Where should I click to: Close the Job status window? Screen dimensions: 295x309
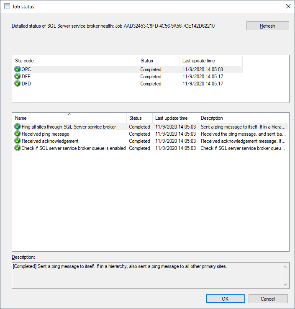click(x=288, y=6)
